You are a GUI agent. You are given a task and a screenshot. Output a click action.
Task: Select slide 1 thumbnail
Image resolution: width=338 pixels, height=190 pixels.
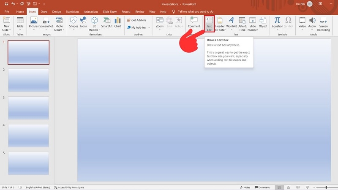[x=28, y=52]
